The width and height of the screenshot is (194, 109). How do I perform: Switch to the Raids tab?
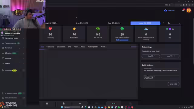point(83,47)
